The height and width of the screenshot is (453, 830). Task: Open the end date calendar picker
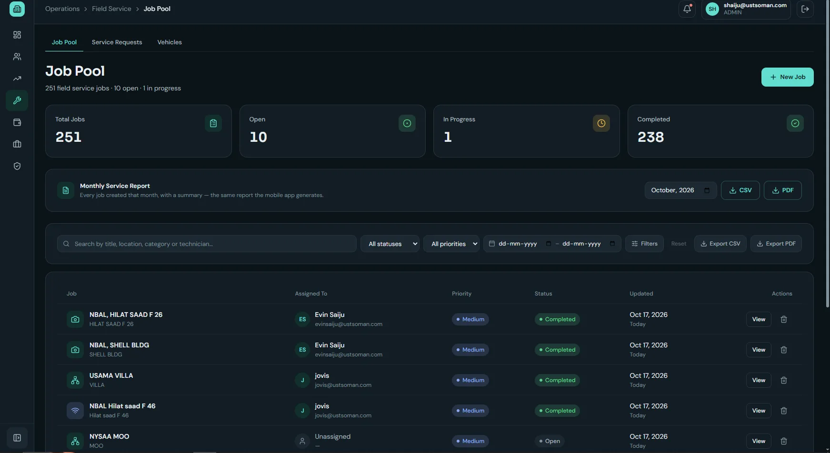point(612,244)
